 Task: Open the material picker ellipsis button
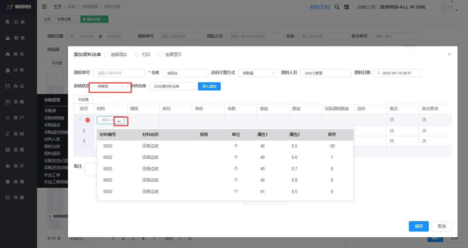coord(119,121)
